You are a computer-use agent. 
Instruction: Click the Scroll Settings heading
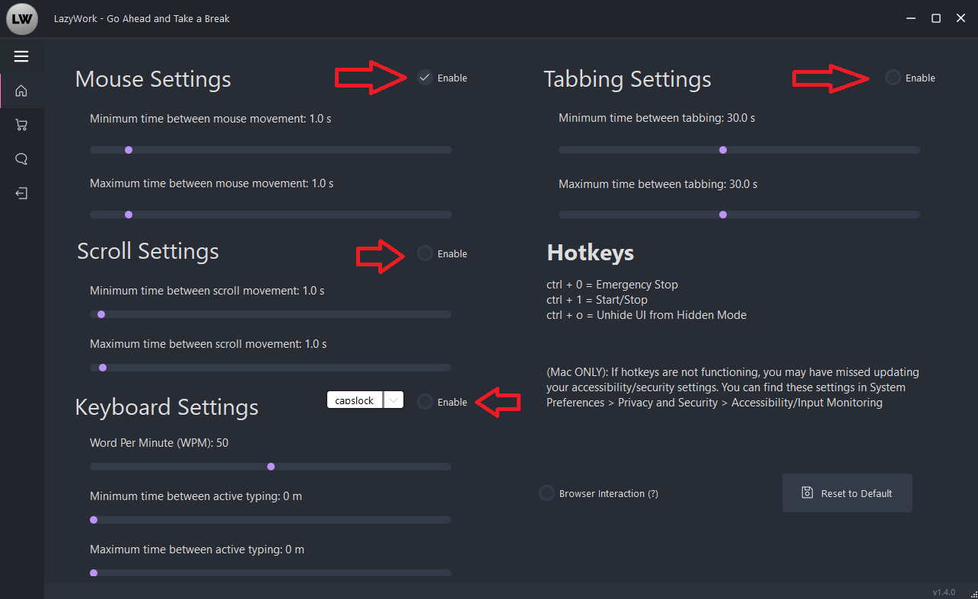point(148,251)
